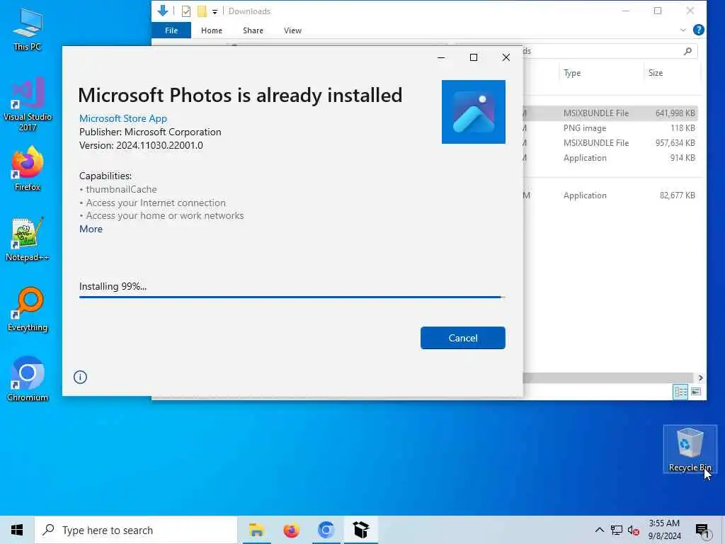Image resolution: width=725 pixels, height=544 pixels.
Task: Select the Application row of 82,677 KB
Action: [610, 195]
